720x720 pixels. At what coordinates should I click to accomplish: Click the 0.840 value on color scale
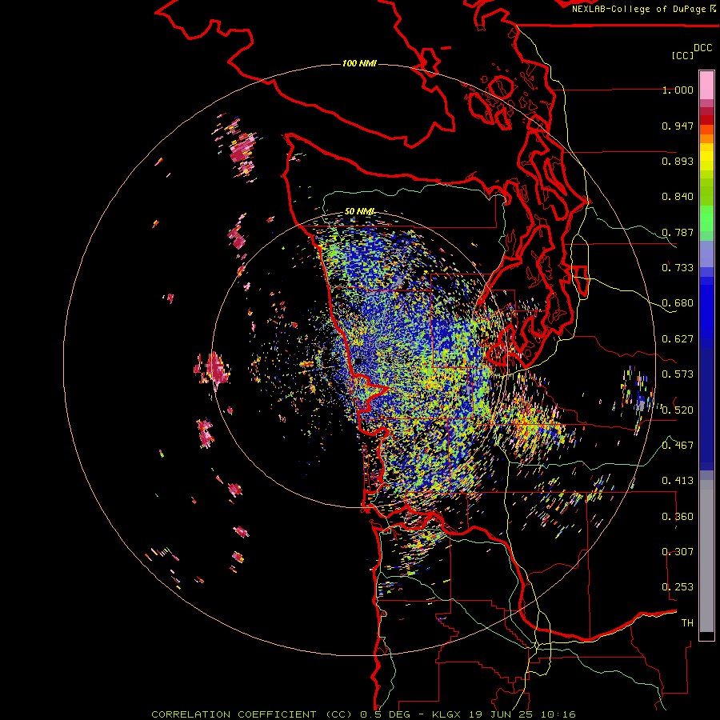click(x=678, y=197)
